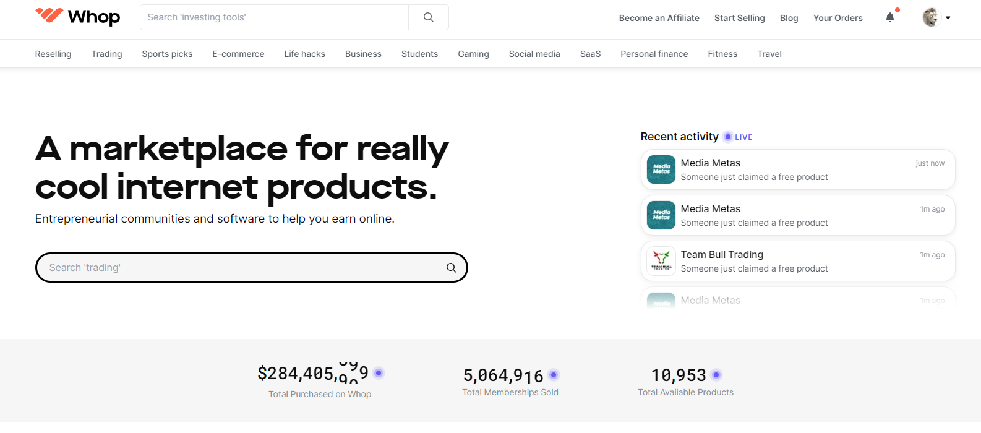Select the SaaS category
Screen dimensions: 981x433
pyautogui.click(x=591, y=54)
